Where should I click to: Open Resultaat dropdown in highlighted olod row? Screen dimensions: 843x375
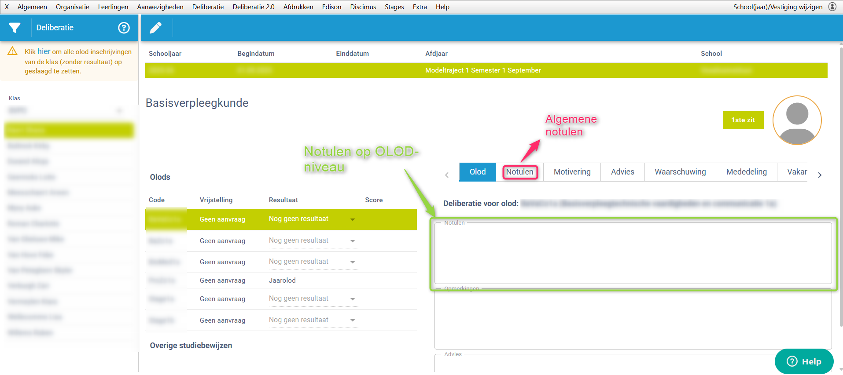pyautogui.click(x=353, y=219)
